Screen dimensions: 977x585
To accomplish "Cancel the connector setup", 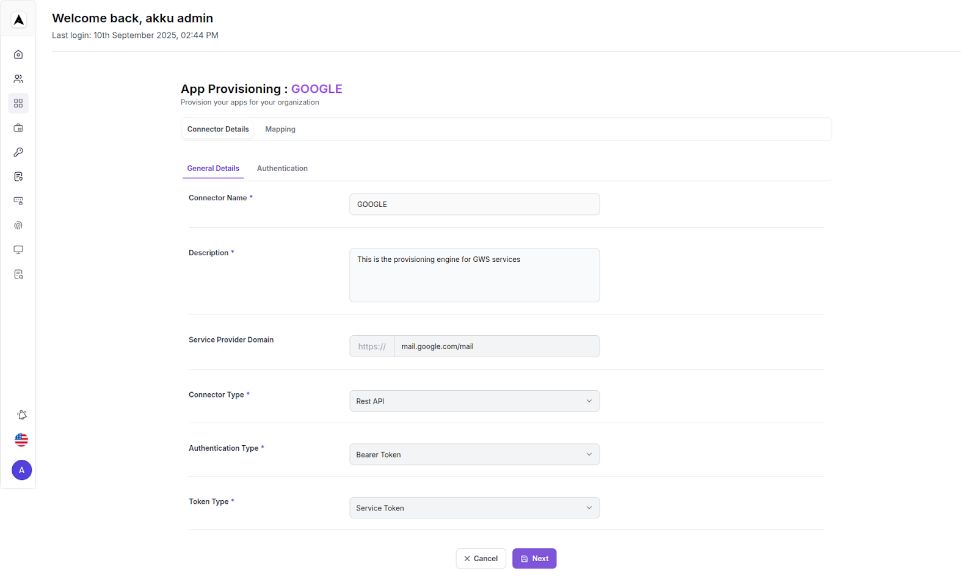I will (x=481, y=558).
